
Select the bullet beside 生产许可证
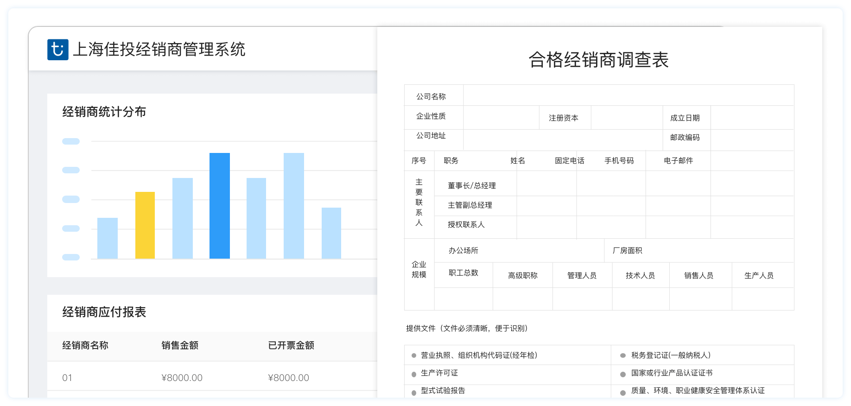(414, 374)
